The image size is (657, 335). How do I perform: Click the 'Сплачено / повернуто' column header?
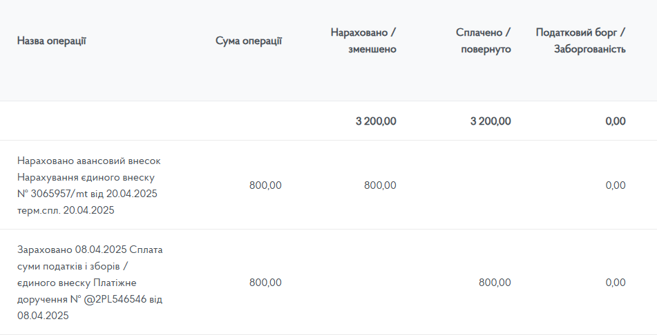483,41
